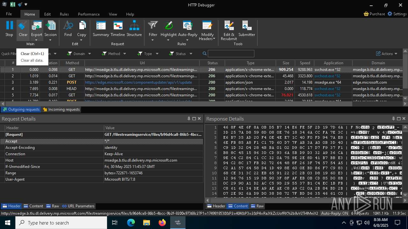This screenshot has height=229, width=408.
Task: Switch Request Details to Raw tab
Action: coord(53,206)
